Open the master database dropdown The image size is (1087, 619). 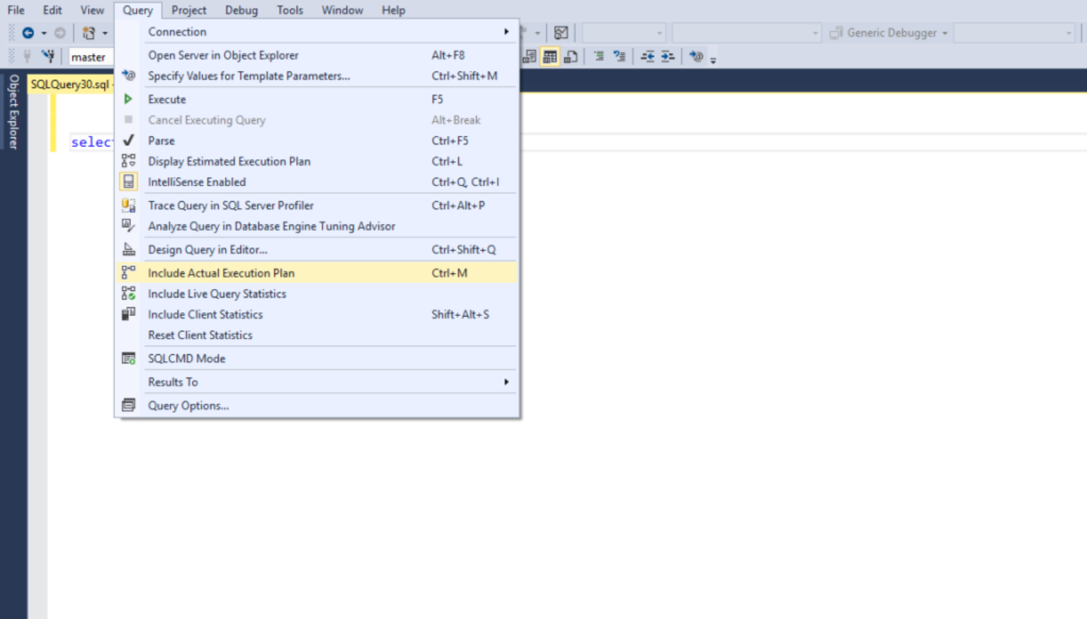[x=91, y=57]
